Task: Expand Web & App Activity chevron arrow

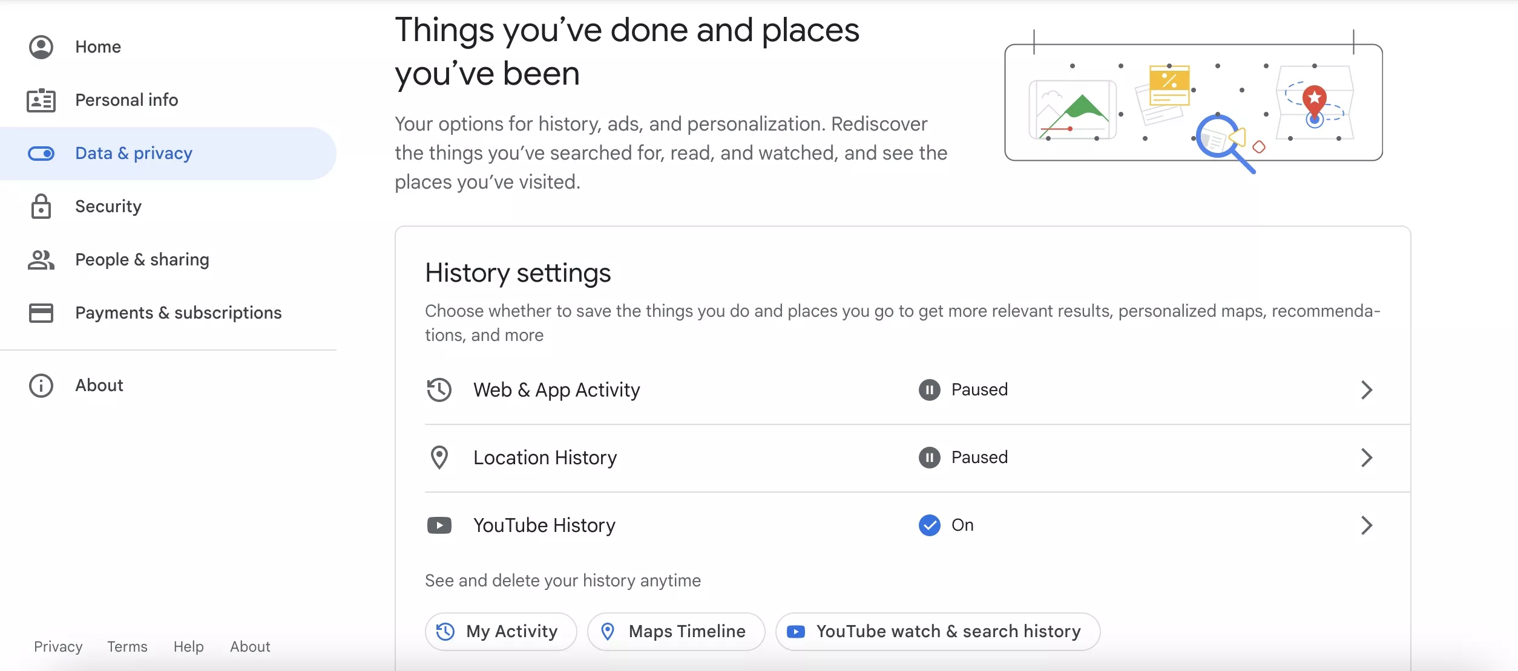Action: tap(1367, 390)
